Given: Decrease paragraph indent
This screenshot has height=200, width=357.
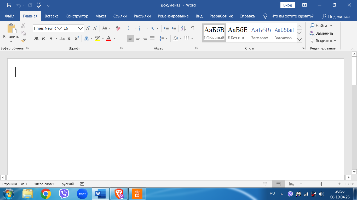Looking at the screenshot, I should (166, 28).
